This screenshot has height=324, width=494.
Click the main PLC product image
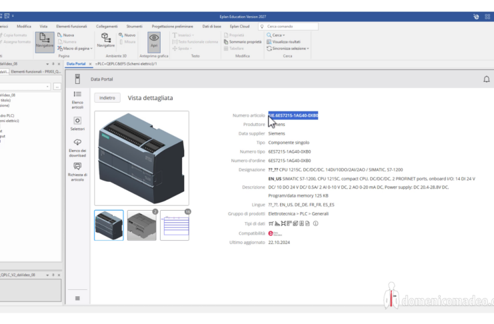click(141, 158)
